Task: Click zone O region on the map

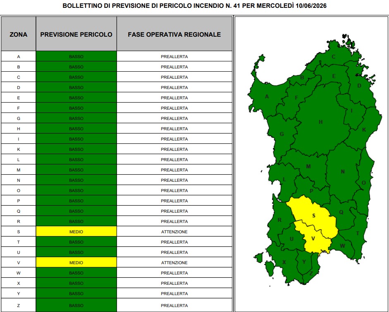Action: (x=363, y=183)
